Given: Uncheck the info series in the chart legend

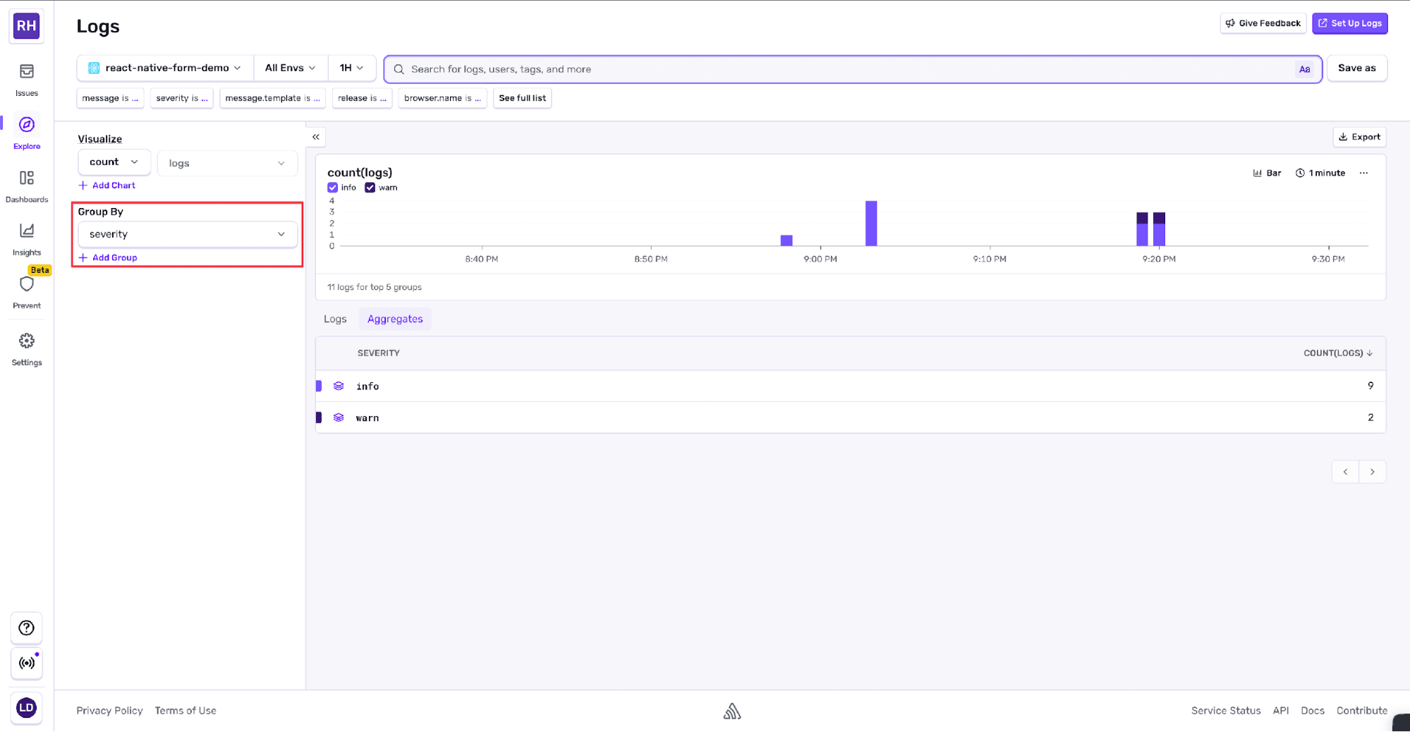Looking at the screenshot, I should (x=332, y=187).
